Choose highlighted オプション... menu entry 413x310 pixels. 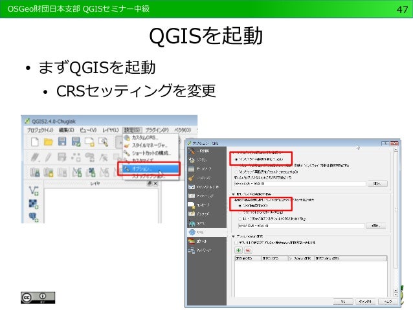[x=149, y=169]
